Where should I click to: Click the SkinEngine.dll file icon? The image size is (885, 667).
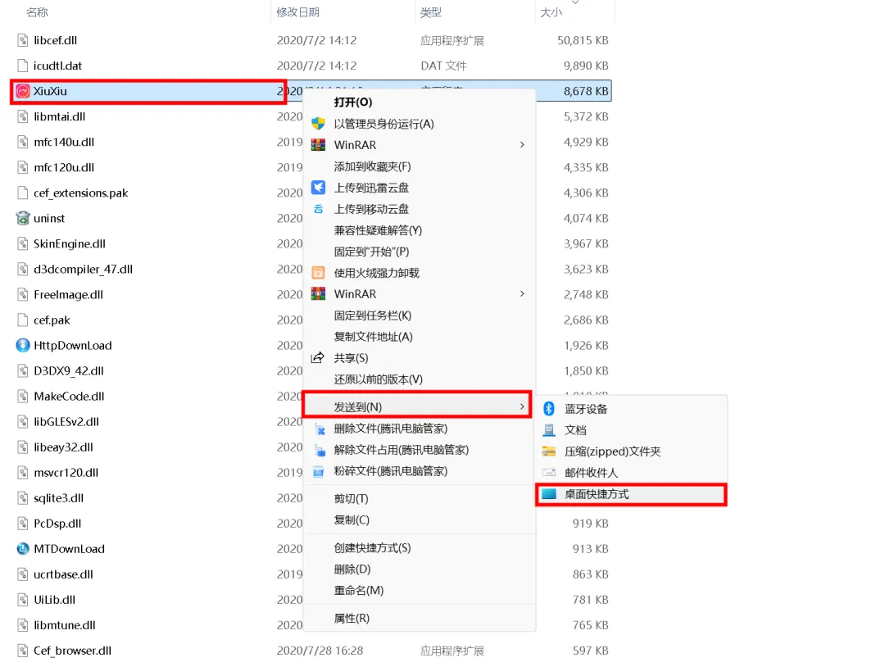coord(23,243)
